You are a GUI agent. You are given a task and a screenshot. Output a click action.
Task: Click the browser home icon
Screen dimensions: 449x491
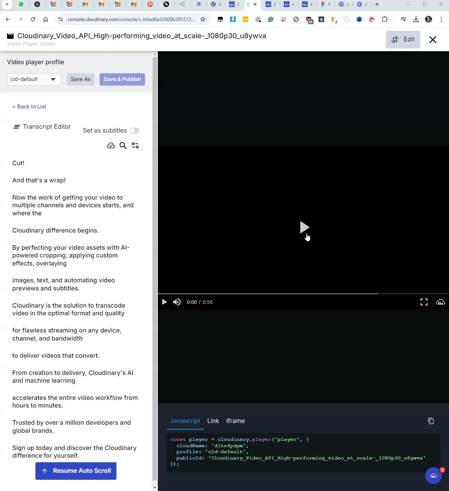coord(46,19)
